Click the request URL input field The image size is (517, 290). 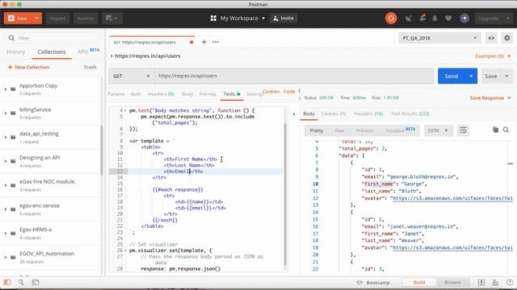pyautogui.click(x=294, y=76)
